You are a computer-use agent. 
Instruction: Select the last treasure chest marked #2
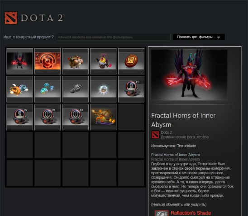click(x=76, y=117)
